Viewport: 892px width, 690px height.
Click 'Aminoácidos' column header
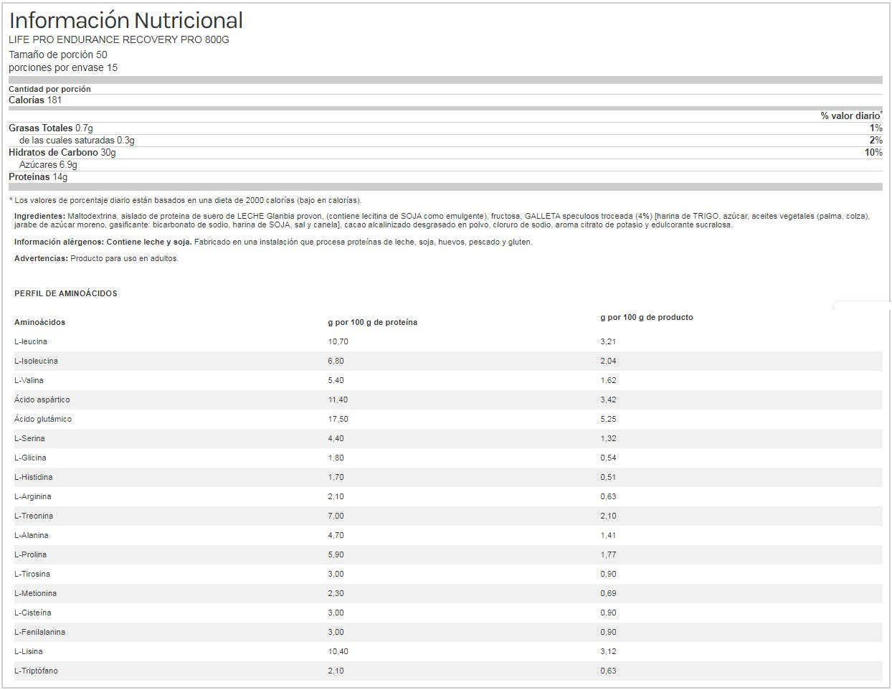39,322
